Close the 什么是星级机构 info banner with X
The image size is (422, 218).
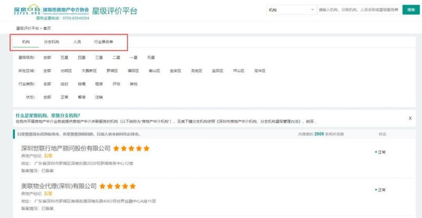(410, 118)
